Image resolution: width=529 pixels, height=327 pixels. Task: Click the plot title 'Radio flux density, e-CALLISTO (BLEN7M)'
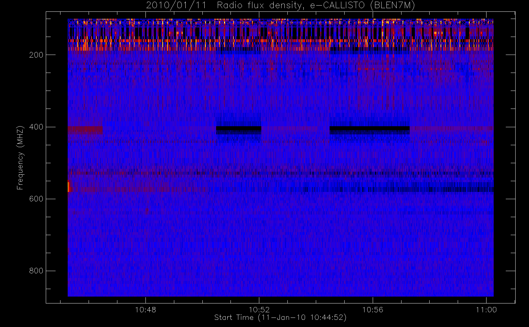[316, 6]
